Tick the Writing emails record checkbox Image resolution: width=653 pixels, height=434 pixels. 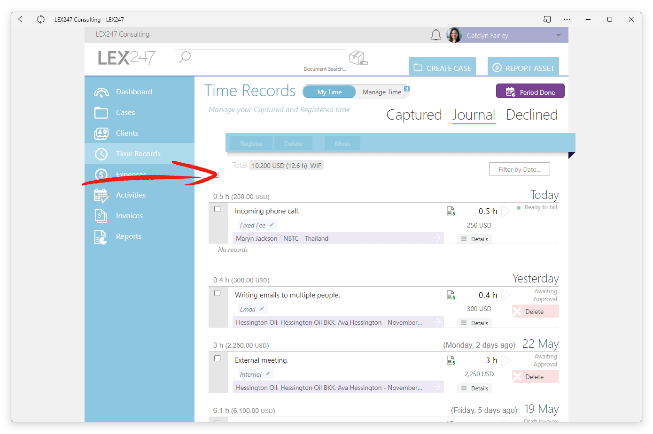(218, 293)
